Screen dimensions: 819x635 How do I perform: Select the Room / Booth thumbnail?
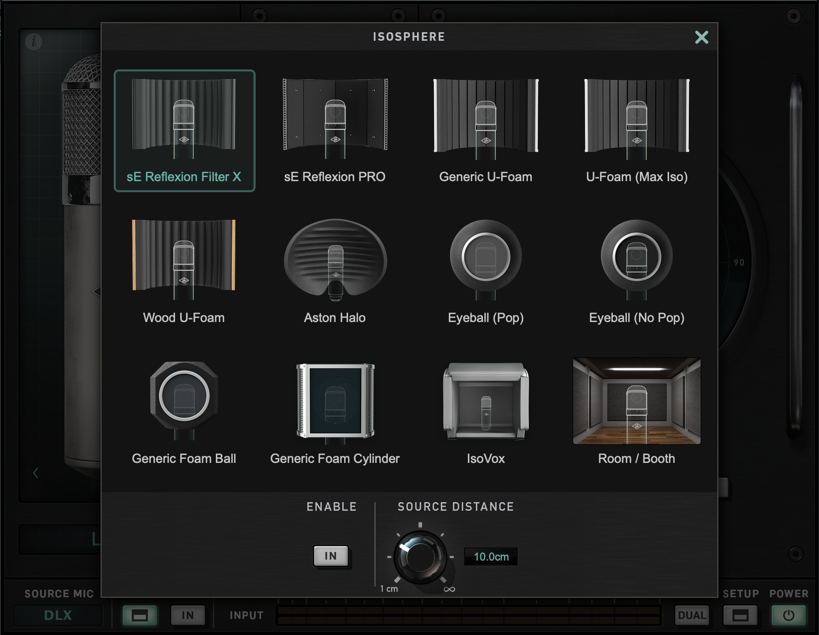(637, 401)
